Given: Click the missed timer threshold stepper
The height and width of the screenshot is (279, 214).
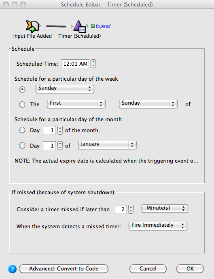Looking at the screenshot, I should coord(131,209).
